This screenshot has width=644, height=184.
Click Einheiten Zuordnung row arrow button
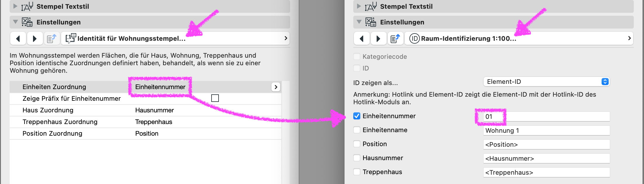point(276,87)
